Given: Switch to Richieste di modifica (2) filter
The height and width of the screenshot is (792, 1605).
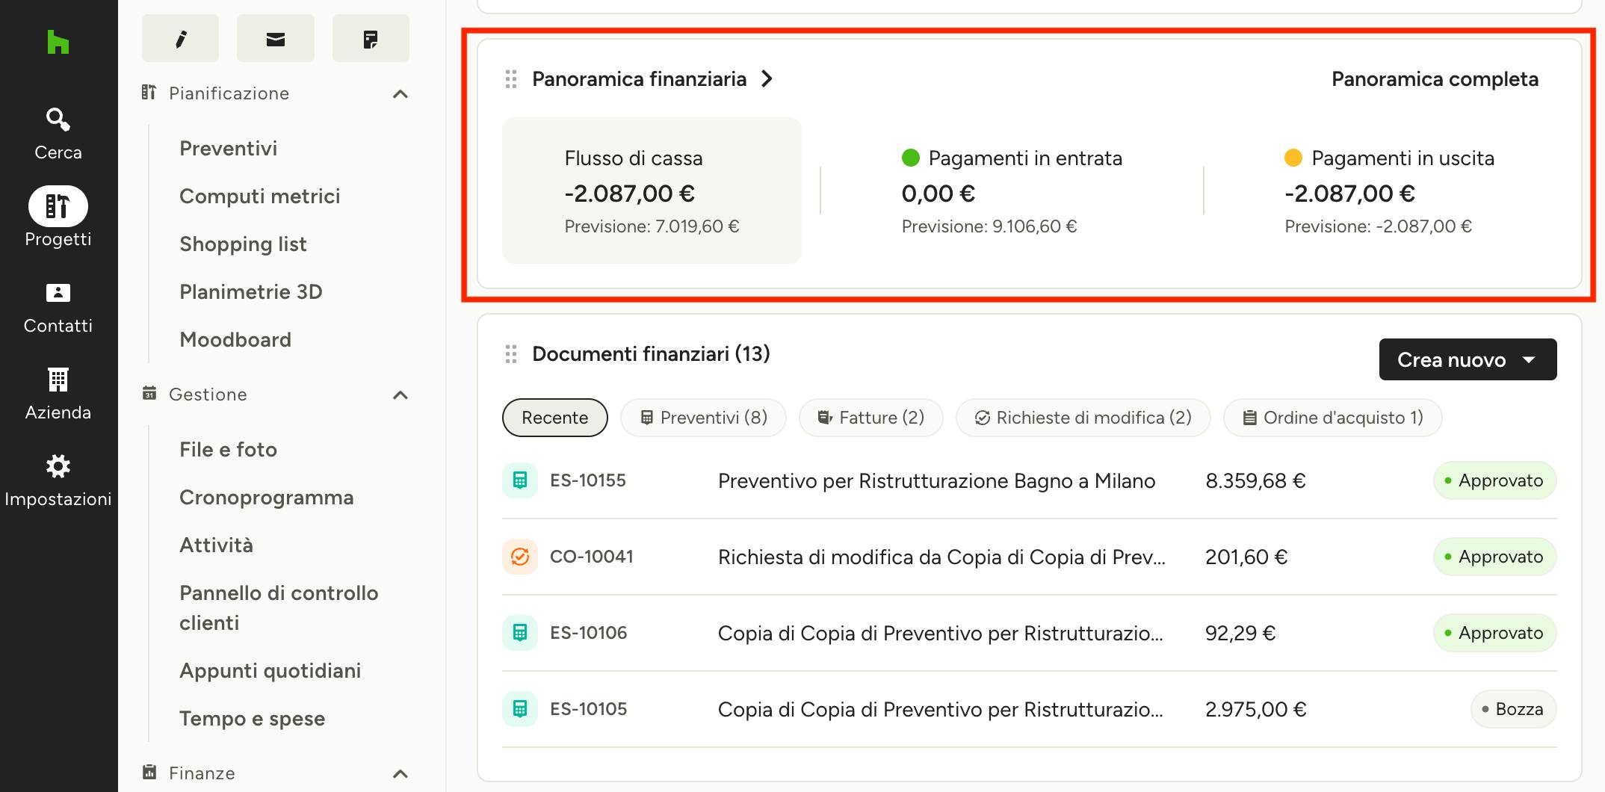Looking at the screenshot, I should click(1083, 418).
